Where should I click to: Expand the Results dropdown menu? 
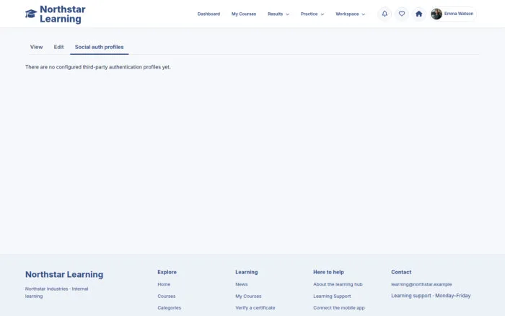pyautogui.click(x=278, y=14)
